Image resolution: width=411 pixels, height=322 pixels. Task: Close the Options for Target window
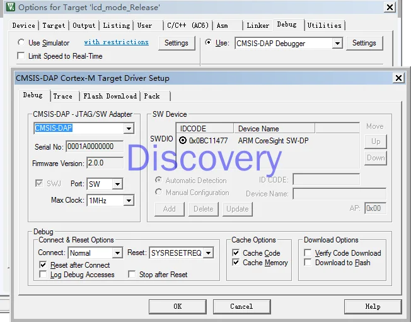pyautogui.click(x=390, y=7)
